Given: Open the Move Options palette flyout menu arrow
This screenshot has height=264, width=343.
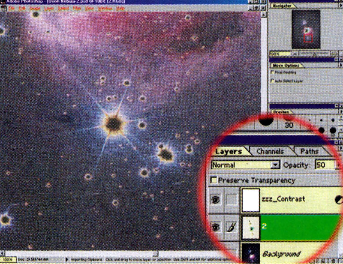Looking at the screenshot, I should [x=340, y=65].
